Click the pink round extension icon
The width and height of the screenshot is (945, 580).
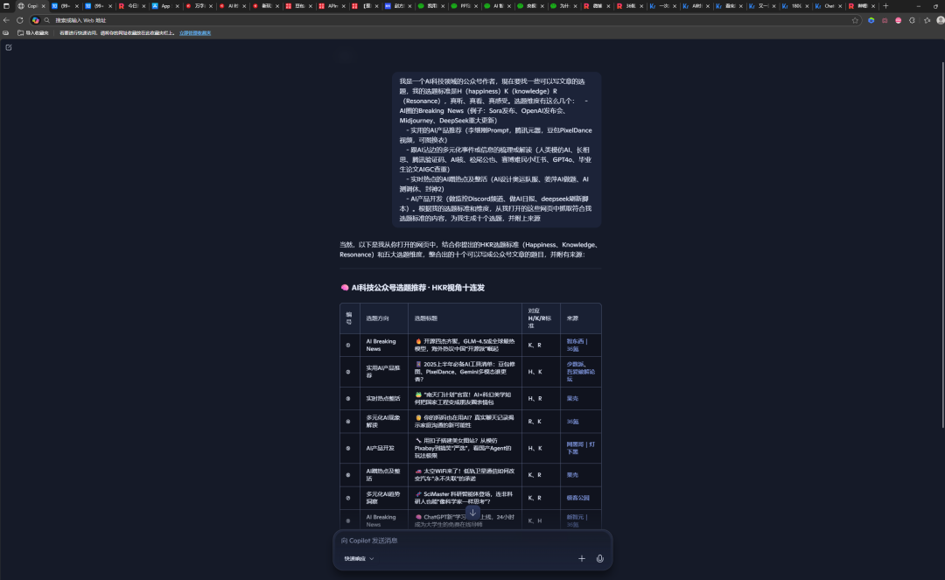(x=898, y=20)
